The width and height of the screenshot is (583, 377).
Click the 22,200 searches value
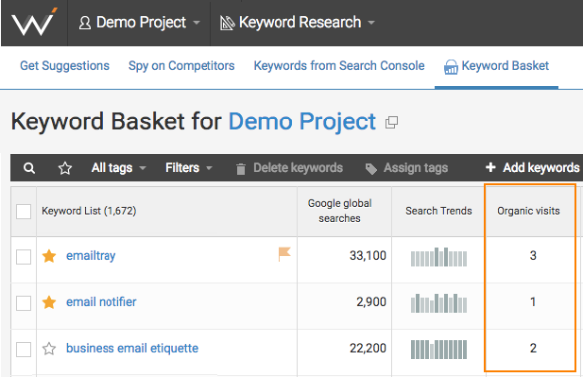coord(368,349)
